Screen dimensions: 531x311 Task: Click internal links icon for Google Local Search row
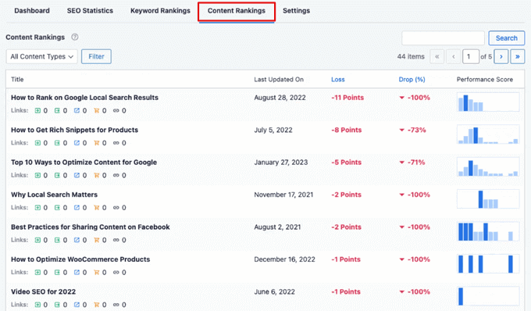point(37,110)
